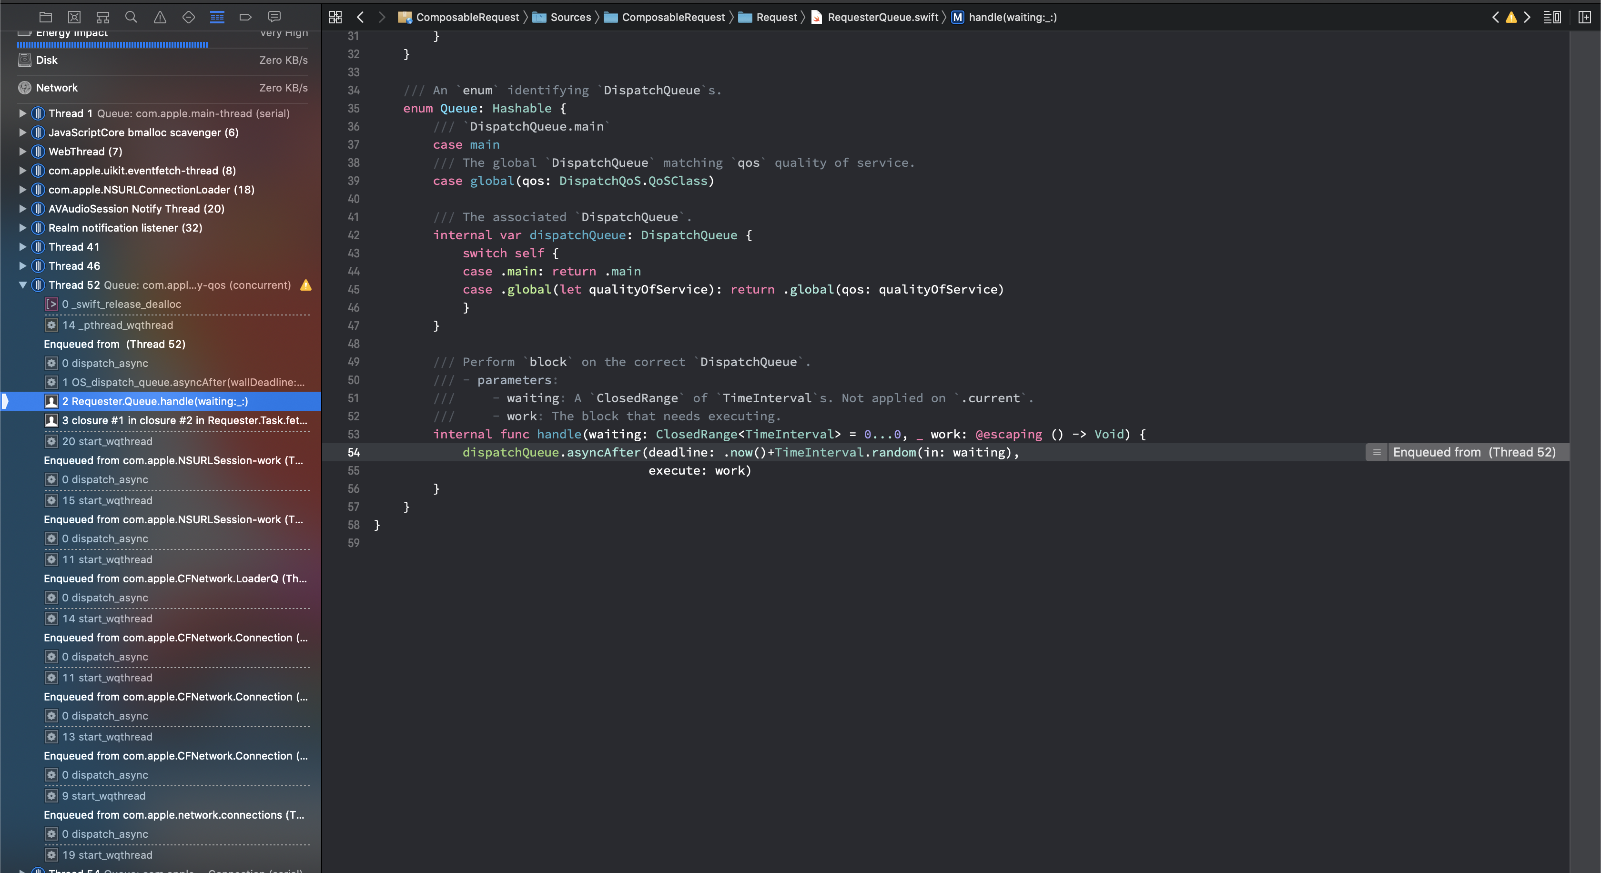Screen dimensions: 1601x873
Task: Show the Issue navigator warning icon
Action: (160, 17)
